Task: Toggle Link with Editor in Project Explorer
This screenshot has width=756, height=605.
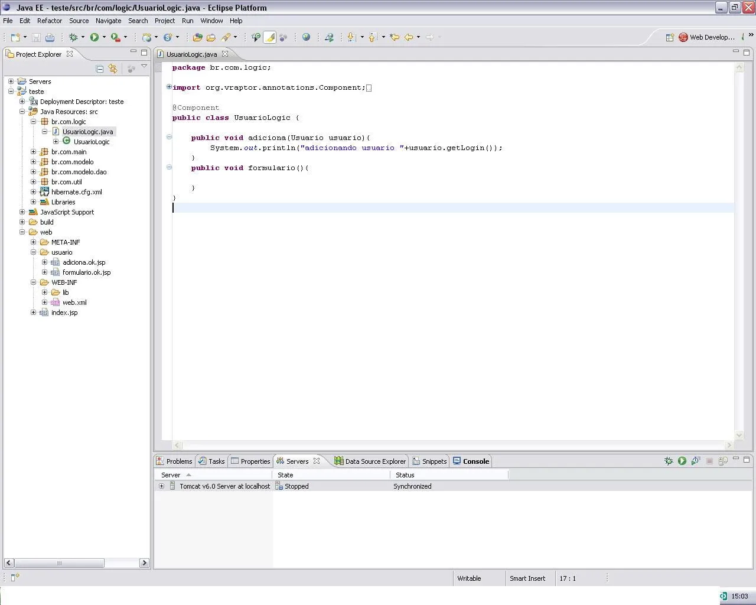Action: coord(113,69)
